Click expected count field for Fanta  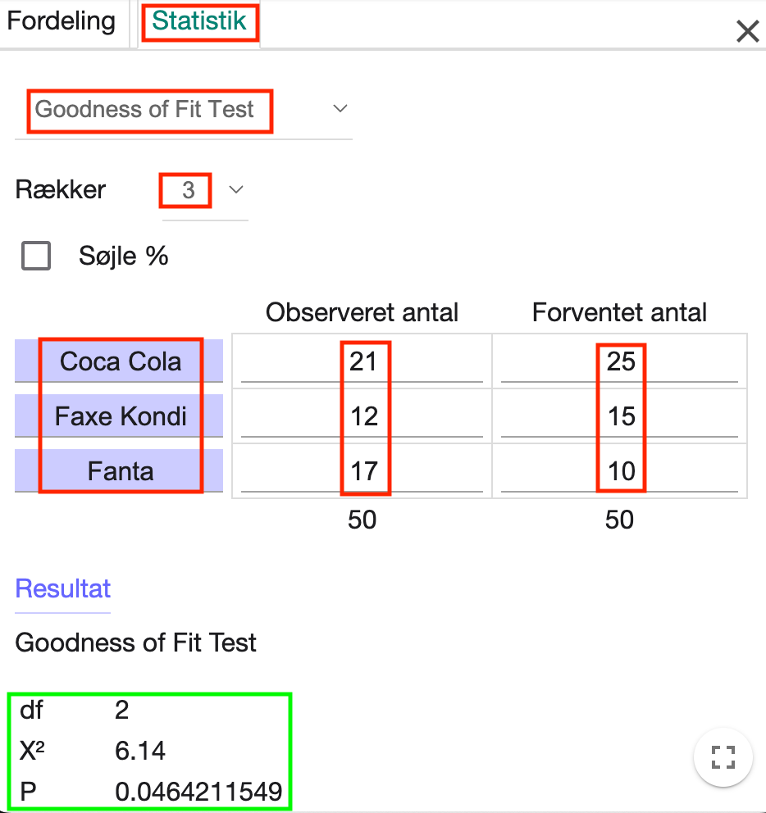click(620, 471)
